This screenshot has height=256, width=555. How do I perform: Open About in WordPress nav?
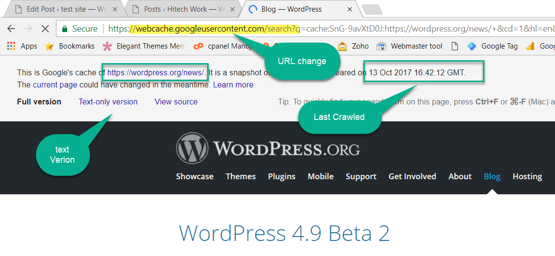coord(460,176)
